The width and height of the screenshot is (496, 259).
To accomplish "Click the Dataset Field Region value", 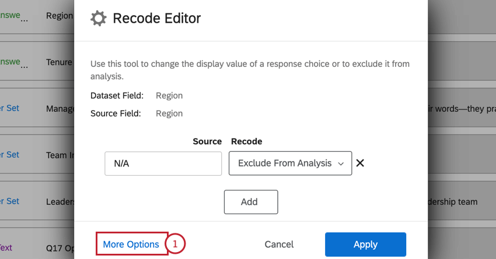I will (169, 95).
